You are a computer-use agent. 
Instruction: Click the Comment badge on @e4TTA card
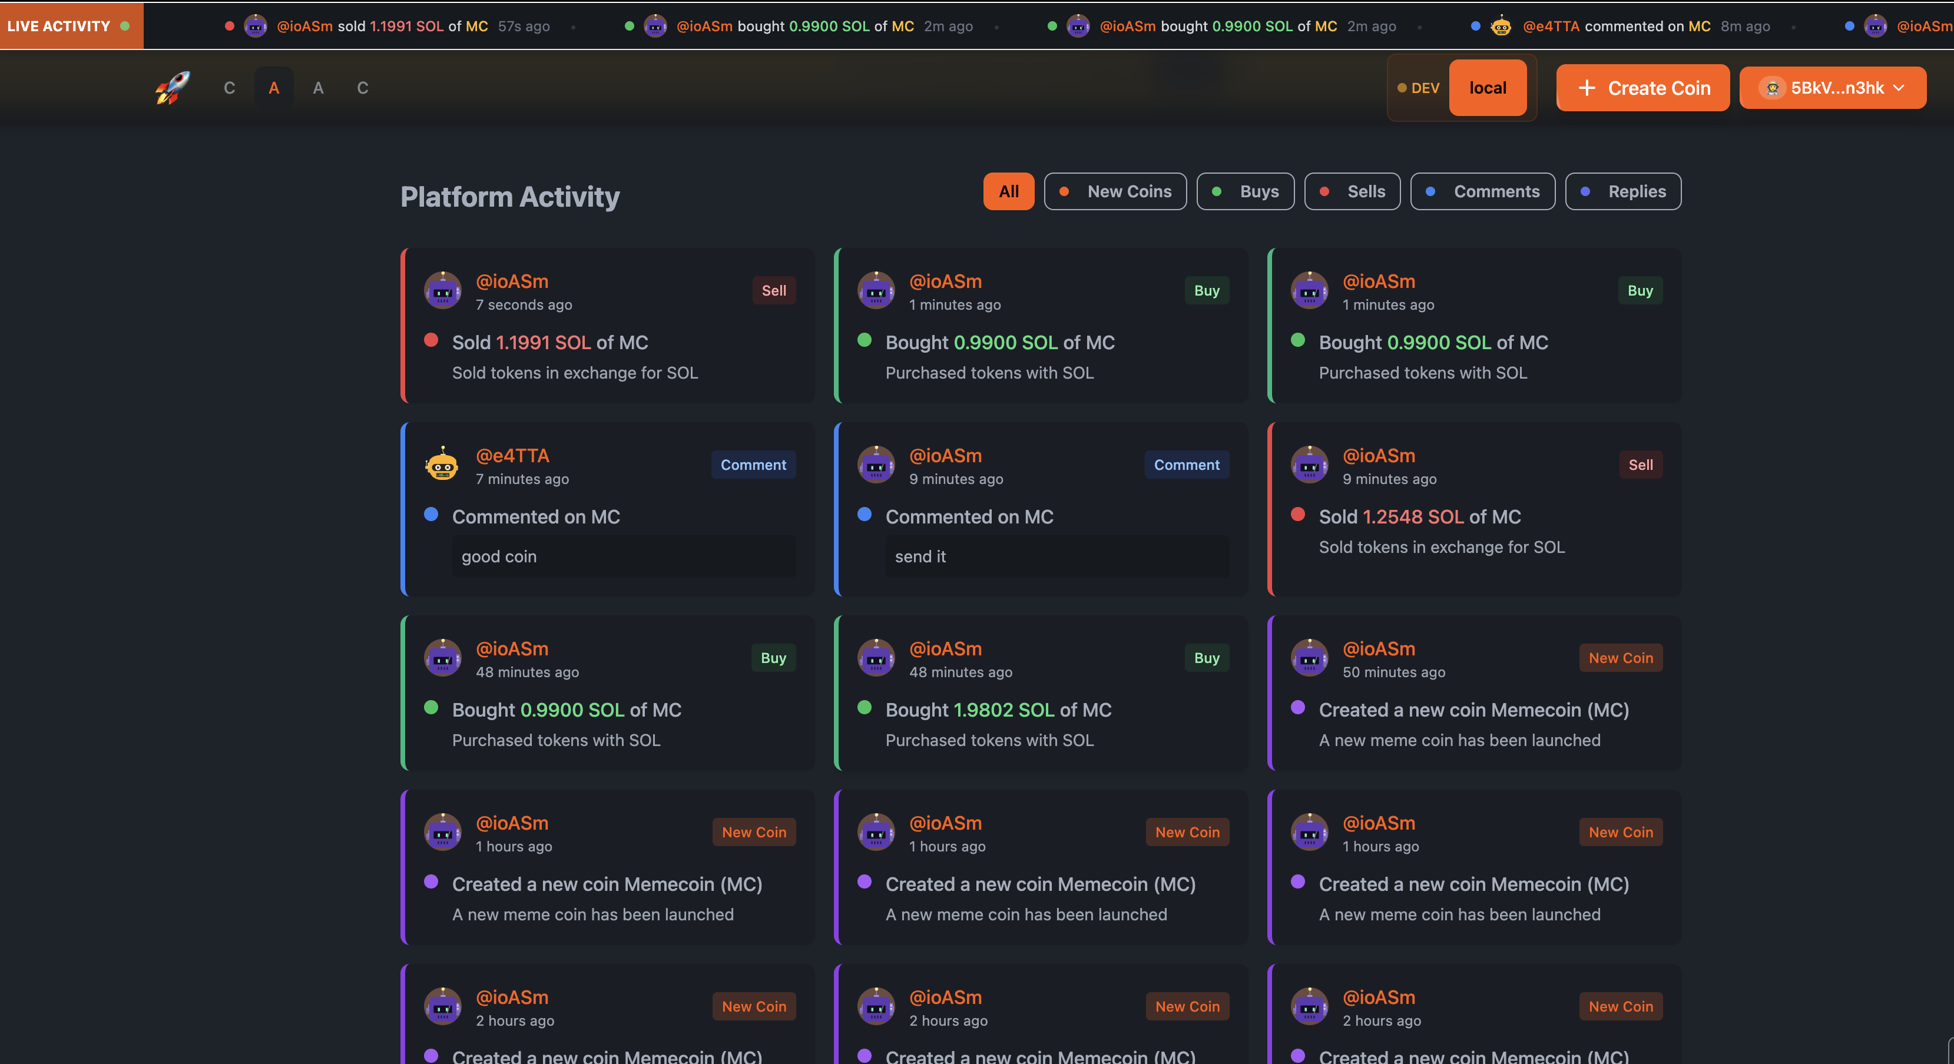[753, 465]
